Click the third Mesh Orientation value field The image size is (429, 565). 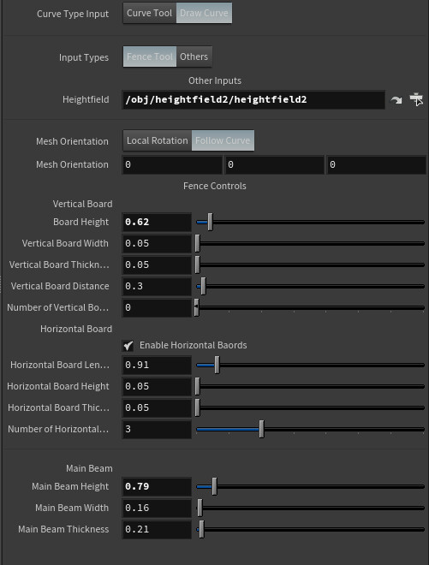click(x=376, y=165)
